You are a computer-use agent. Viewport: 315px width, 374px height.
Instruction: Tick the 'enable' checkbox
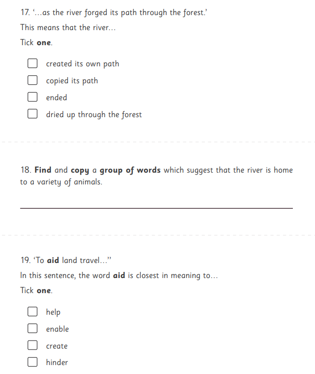(x=32, y=328)
